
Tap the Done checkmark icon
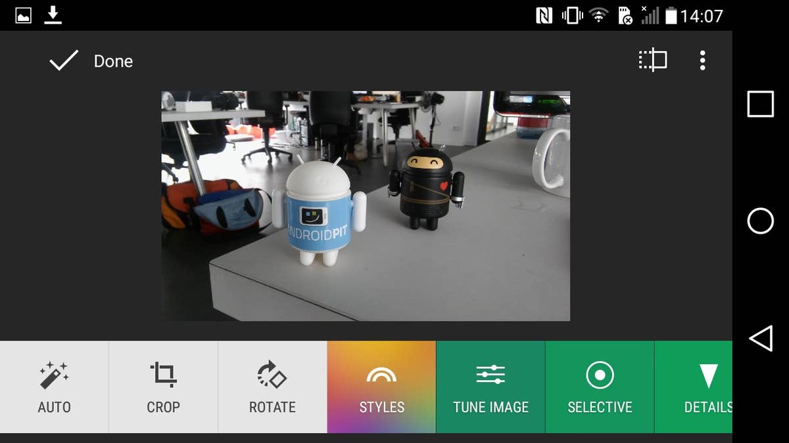point(64,61)
